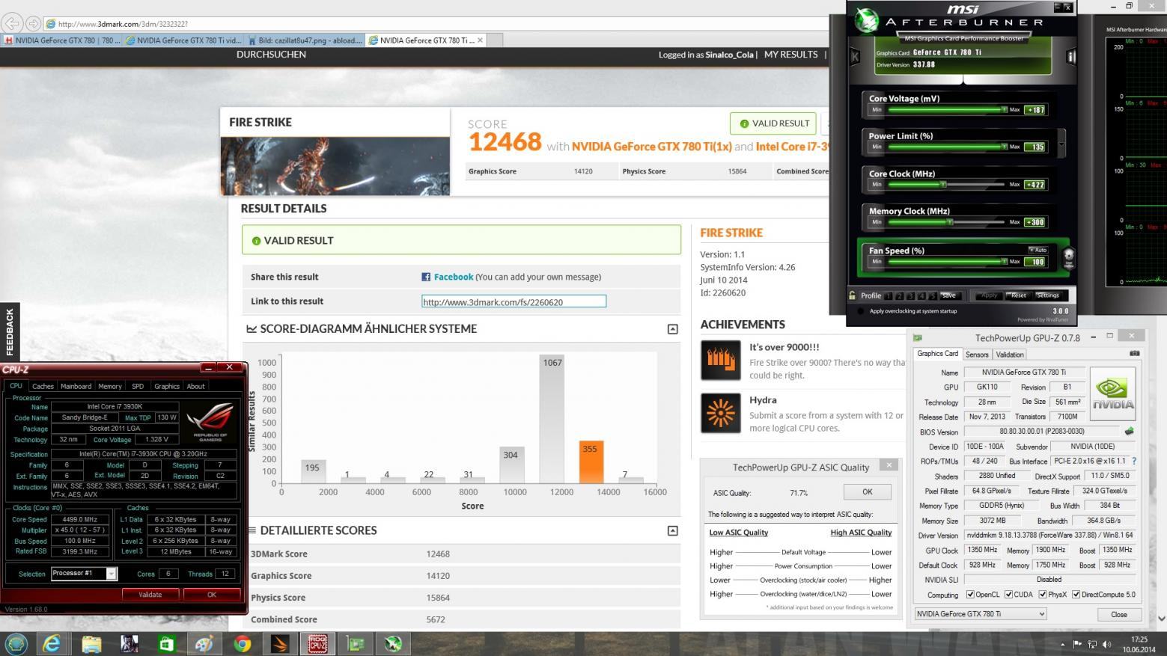Screen dimensions: 1167x656
Task: Click the GPU-Z screenshot camera icon
Action: 1134,353
